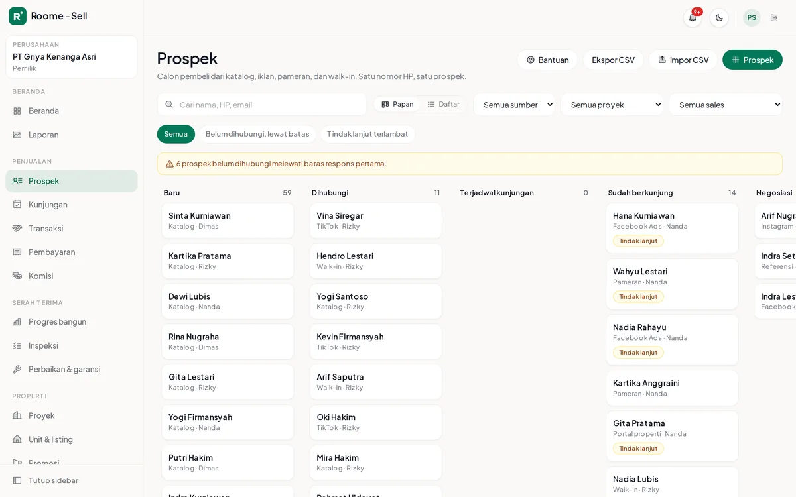Open the PS user avatar

tap(752, 18)
